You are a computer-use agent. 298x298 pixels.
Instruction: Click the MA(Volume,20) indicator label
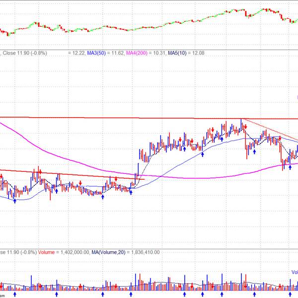(x=108, y=252)
